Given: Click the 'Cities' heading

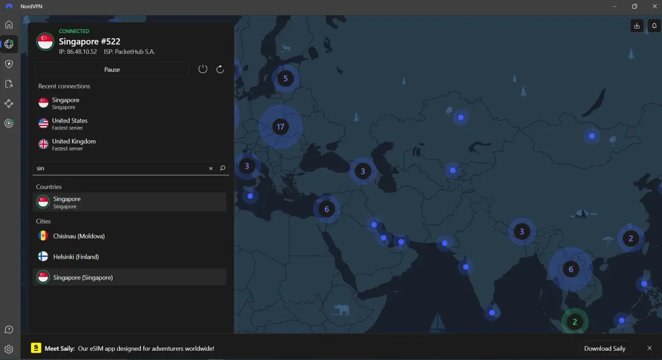Looking at the screenshot, I should (x=43, y=221).
